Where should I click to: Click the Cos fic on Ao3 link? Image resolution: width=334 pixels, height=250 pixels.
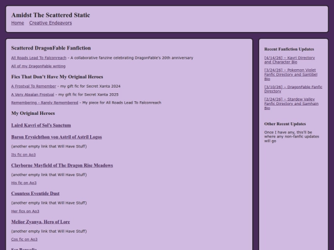(24, 240)
